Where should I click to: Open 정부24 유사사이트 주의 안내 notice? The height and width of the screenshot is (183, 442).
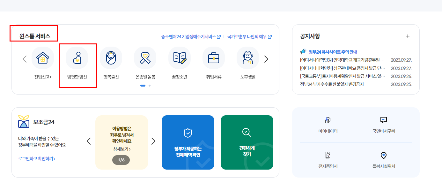tap(333, 52)
